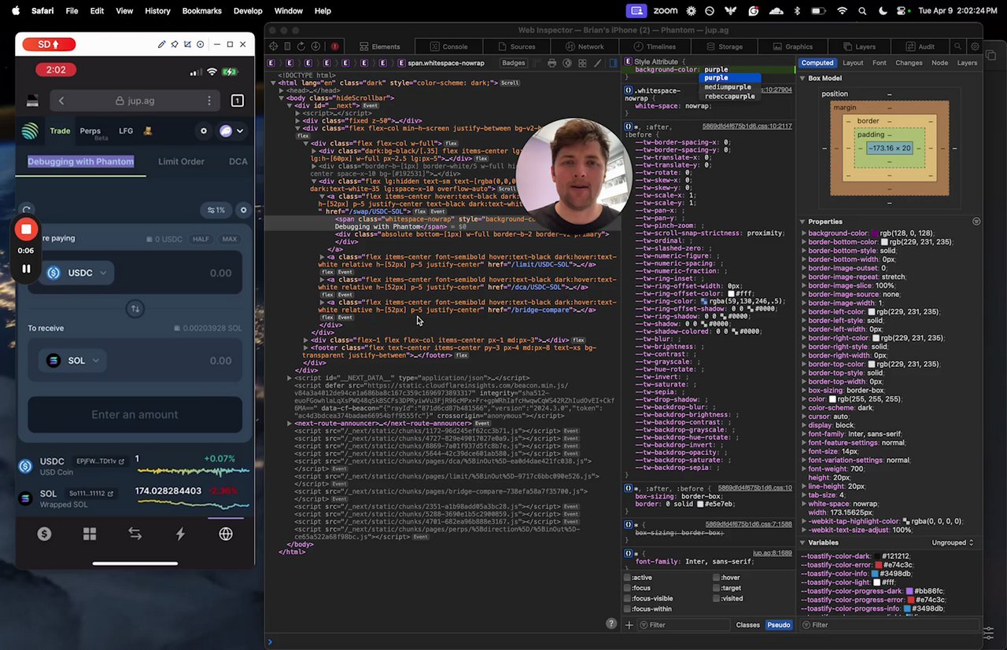Viewport: 1007px width, 650px height.
Task: Click the back arrow in phone browser
Action: click(x=61, y=101)
